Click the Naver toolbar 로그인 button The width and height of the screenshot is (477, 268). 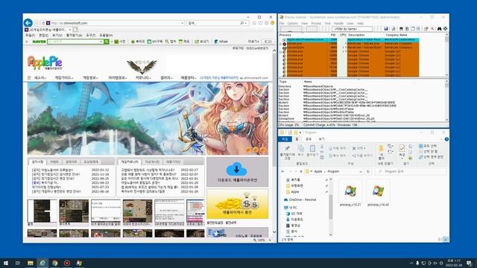pos(268,42)
